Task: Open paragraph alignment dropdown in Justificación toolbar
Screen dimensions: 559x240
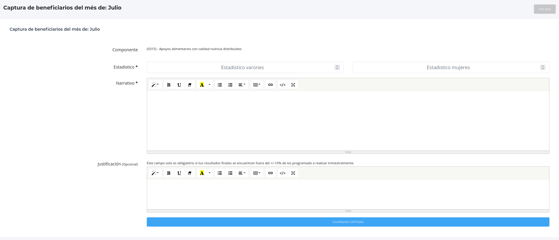Action: click(x=242, y=173)
